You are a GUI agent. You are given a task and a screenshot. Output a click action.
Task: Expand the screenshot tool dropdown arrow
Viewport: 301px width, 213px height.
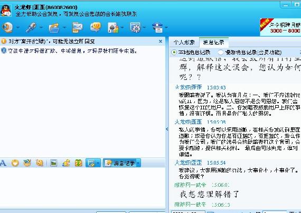click(x=98, y=163)
